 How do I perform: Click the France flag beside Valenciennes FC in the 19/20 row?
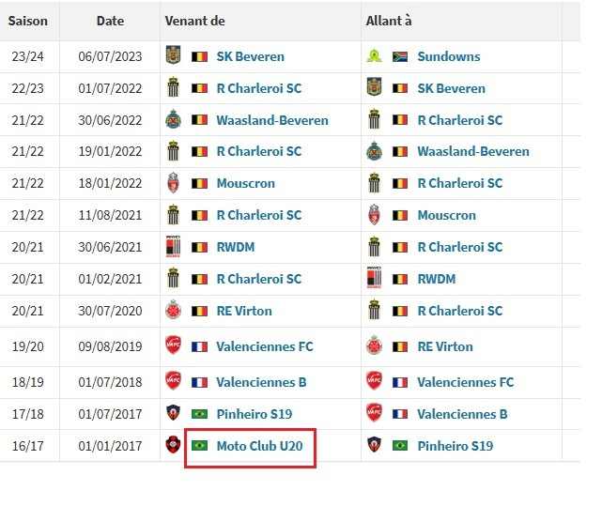[199, 346]
